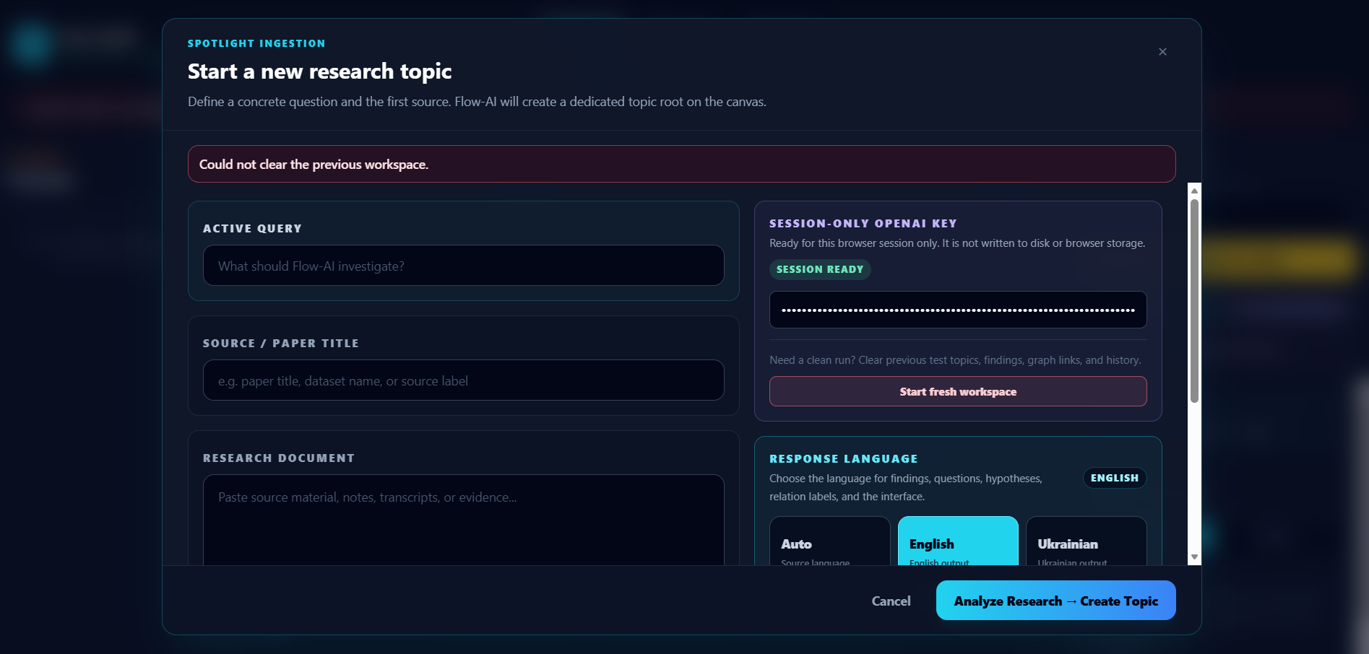
Task: Click the ENGLISH language indicator badge
Action: pos(1114,478)
